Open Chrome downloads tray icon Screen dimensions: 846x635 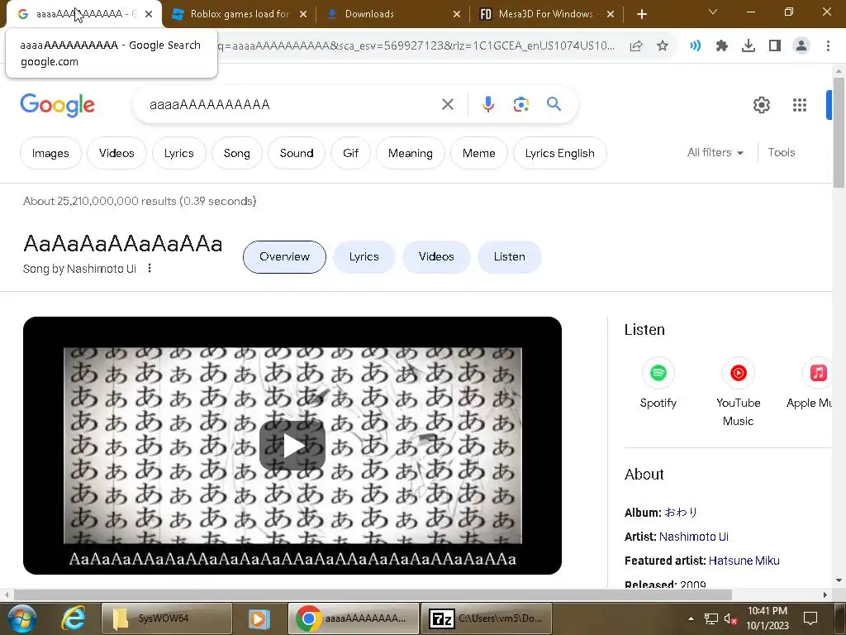pos(749,46)
